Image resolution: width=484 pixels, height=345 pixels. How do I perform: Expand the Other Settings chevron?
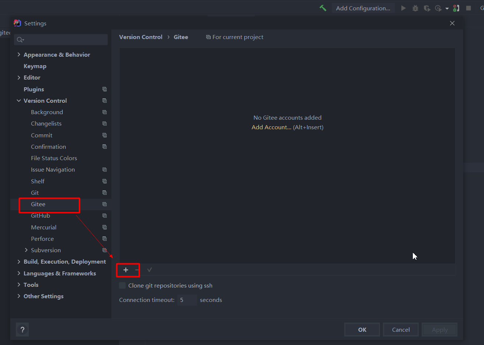pos(19,296)
